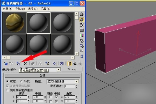156x104 pixels.
Task: Select the highlighted top-middle gray sample slot
Action: tap(38, 23)
